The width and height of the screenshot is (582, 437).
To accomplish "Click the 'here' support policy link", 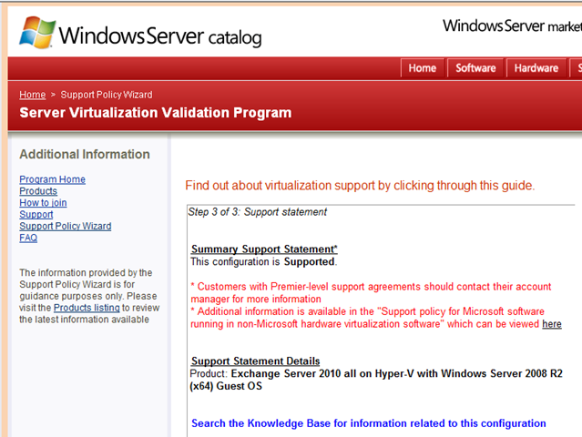I will (552, 324).
